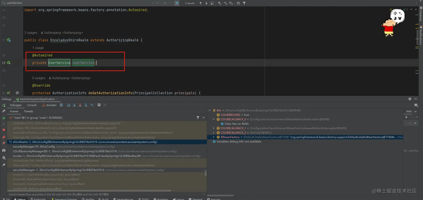Collapse the CGLIB$CALLBACK_0 node
Viewport: 423px width, 200px height.
coord(214,119)
